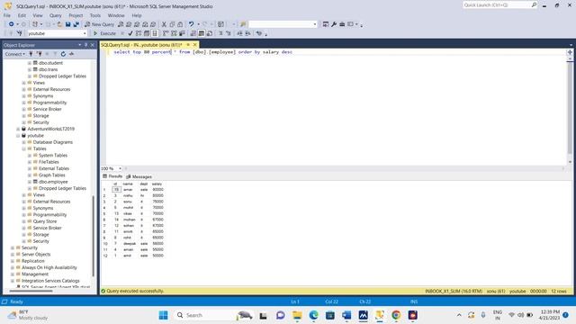The image size is (576, 324).
Task: Open the Connect dropdown in Object Explorer
Action: tap(14, 54)
